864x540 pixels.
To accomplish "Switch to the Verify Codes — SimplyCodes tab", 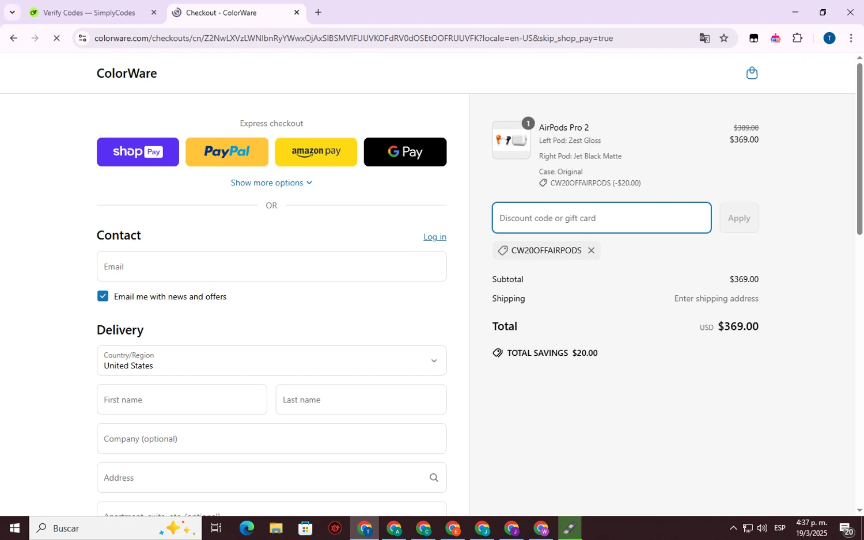I will pyautogui.click(x=89, y=13).
